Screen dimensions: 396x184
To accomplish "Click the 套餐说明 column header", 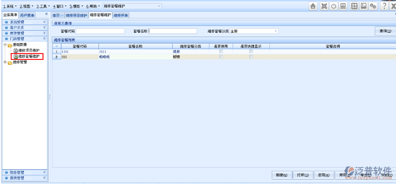I will tap(333, 46).
